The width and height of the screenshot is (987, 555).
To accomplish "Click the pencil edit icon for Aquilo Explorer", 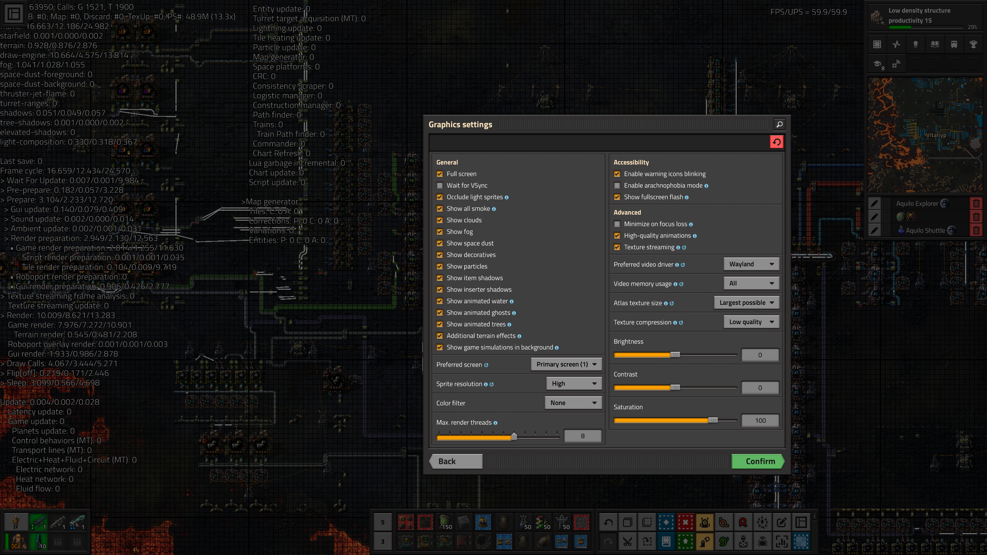I will [x=874, y=203].
